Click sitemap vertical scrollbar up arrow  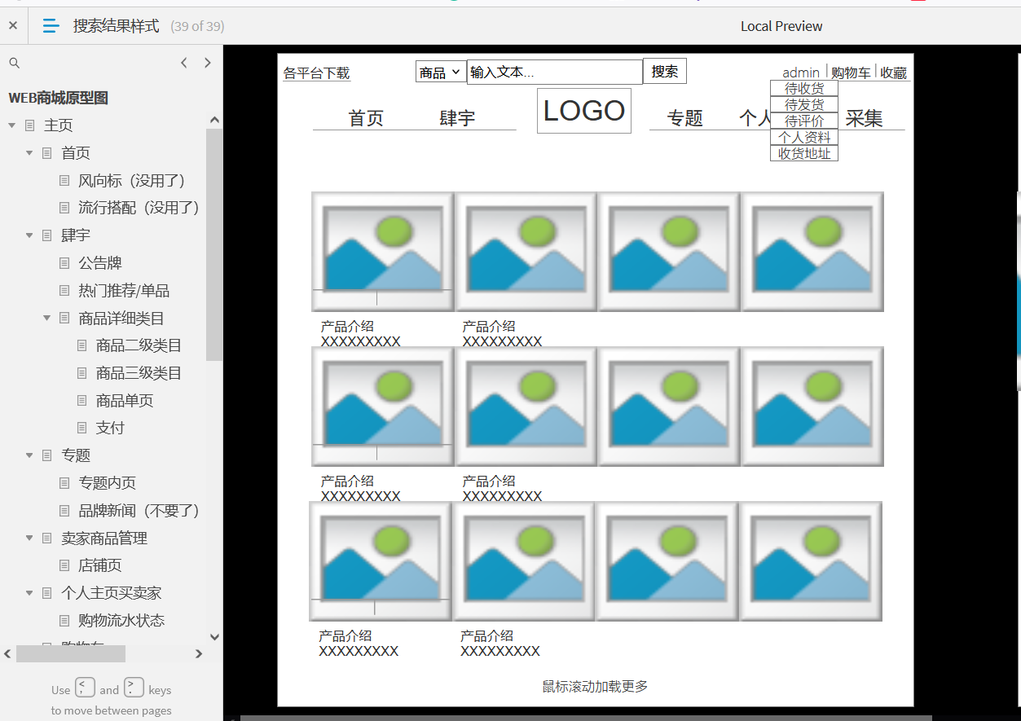pyautogui.click(x=214, y=120)
